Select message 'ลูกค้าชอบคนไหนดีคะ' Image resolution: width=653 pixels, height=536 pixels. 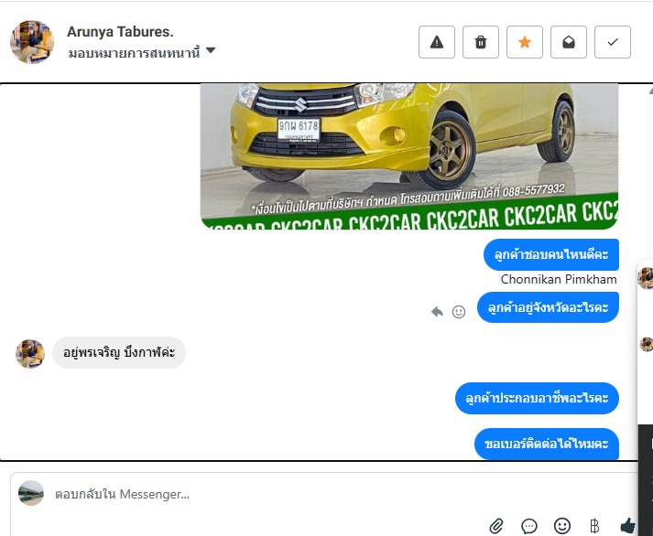tap(551, 254)
